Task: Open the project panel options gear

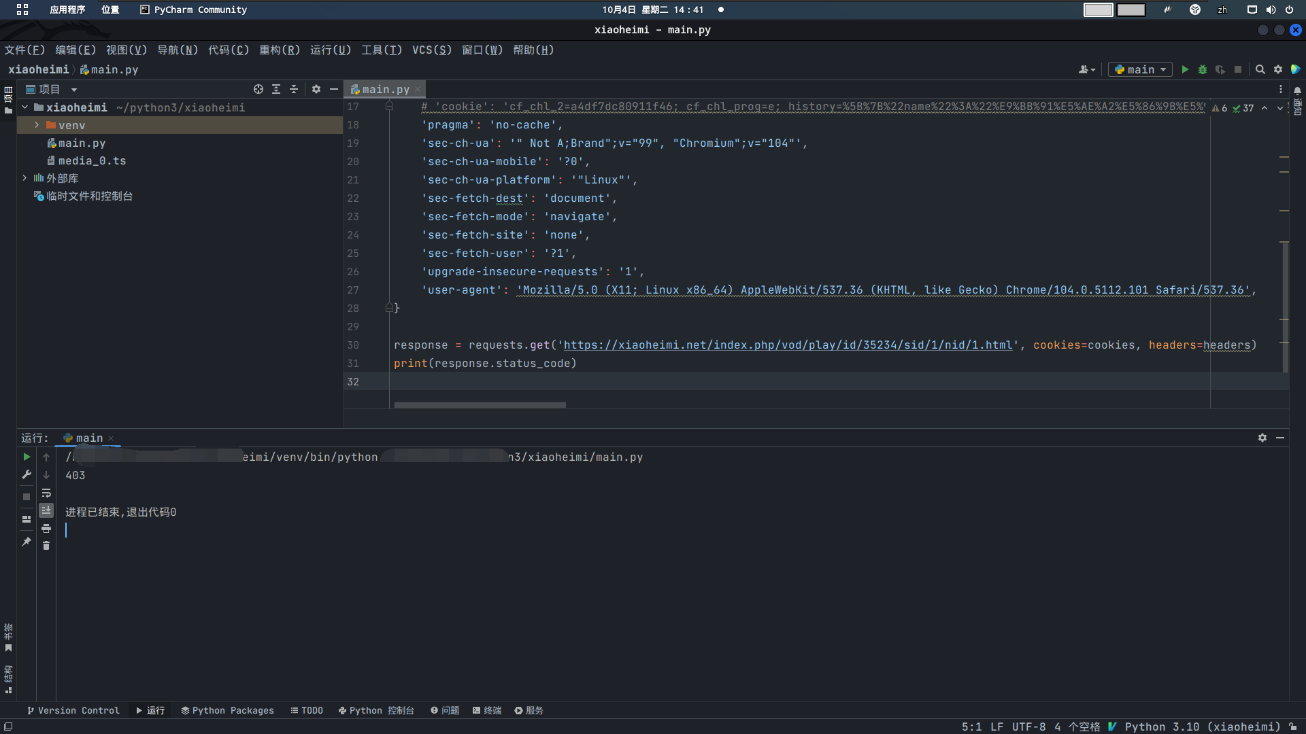Action: 316,89
